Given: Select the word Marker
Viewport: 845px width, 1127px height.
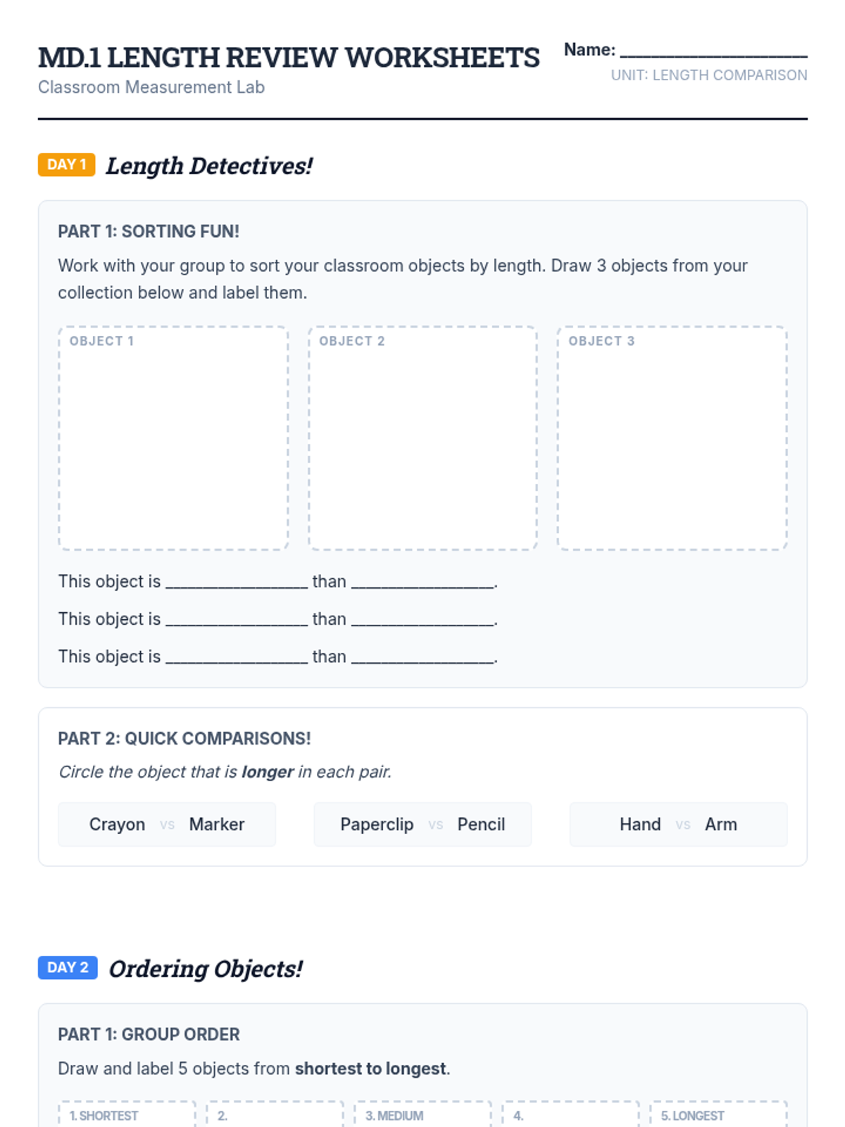Looking at the screenshot, I should tap(217, 824).
